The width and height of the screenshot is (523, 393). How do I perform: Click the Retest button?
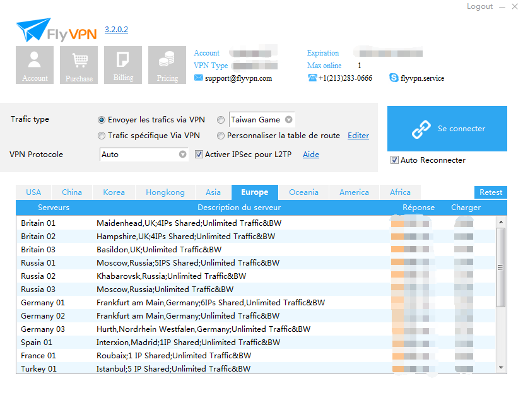(491, 192)
